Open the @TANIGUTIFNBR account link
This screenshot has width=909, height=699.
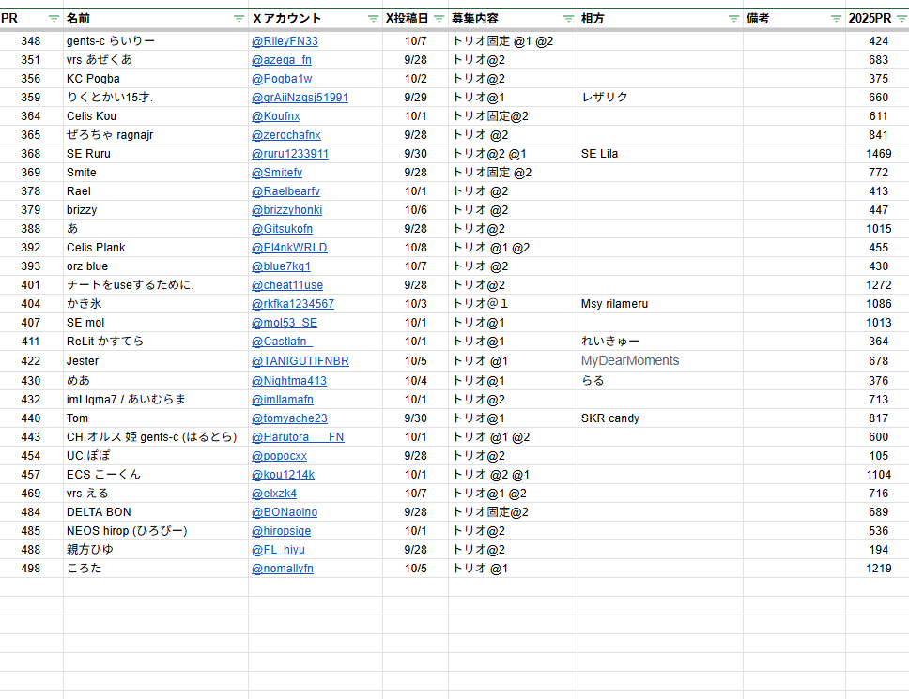(x=300, y=361)
